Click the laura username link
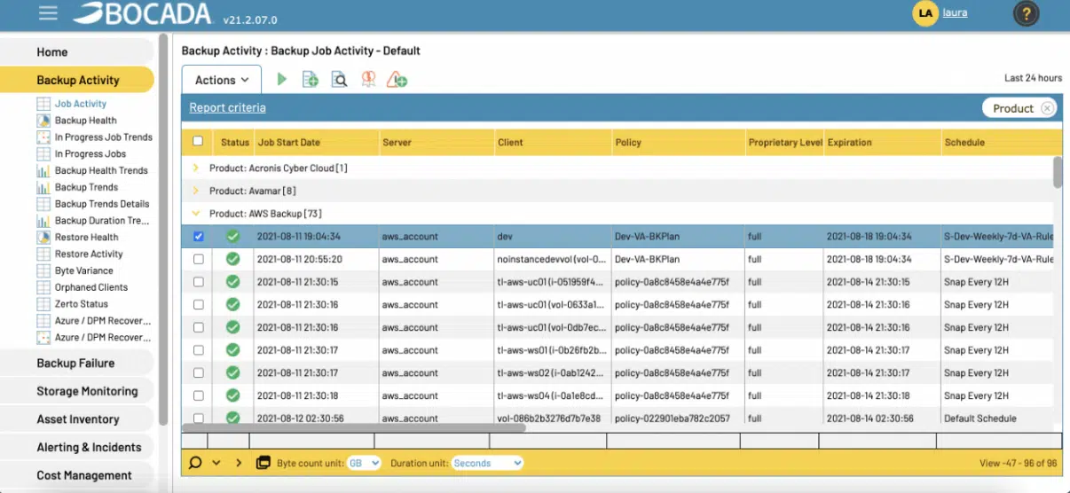The image size is (1070, 493). pos(955,12)
